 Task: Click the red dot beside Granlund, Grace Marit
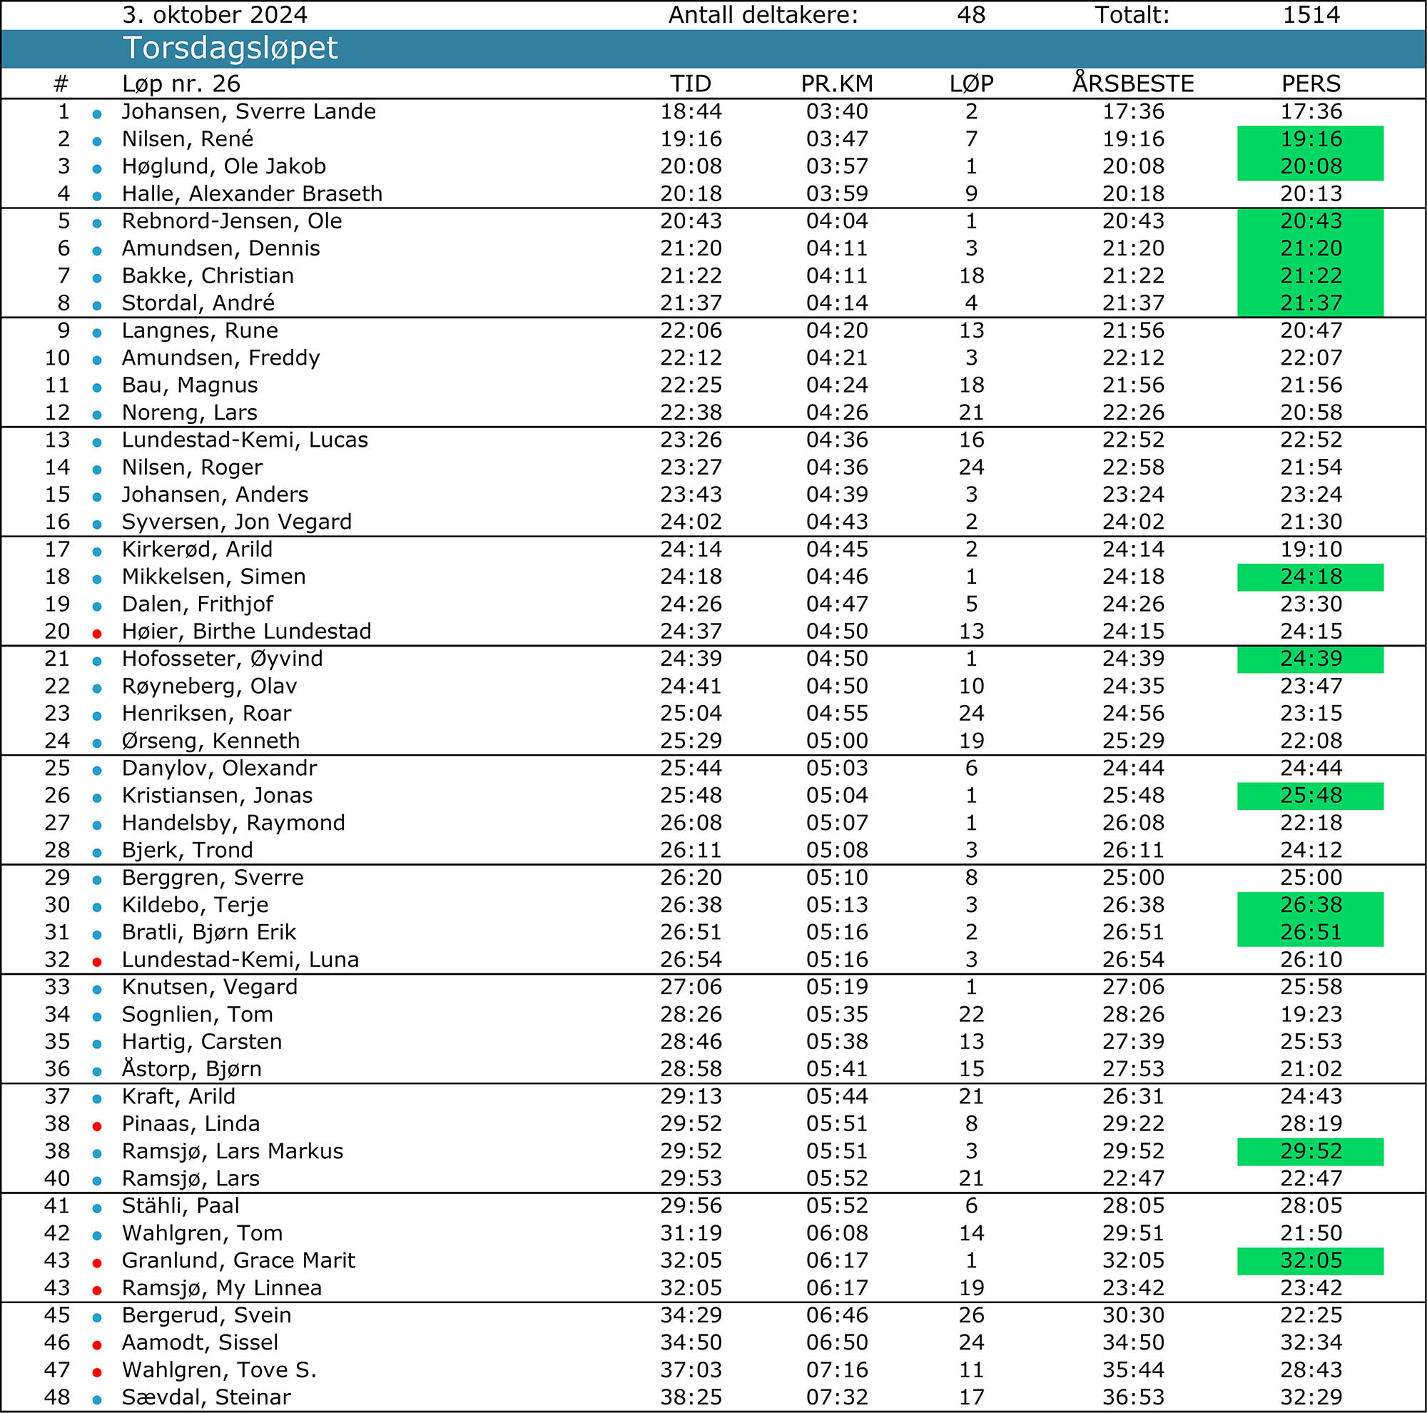pyautogui.click(x=97, y=1263)
